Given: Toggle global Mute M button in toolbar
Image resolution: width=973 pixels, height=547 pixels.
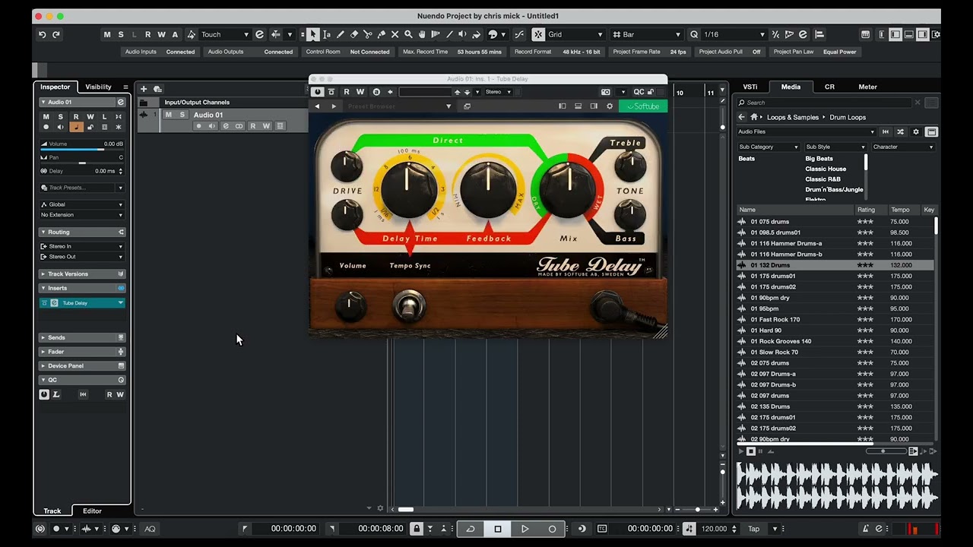Looking at the screenshot, I should (107, 34).
